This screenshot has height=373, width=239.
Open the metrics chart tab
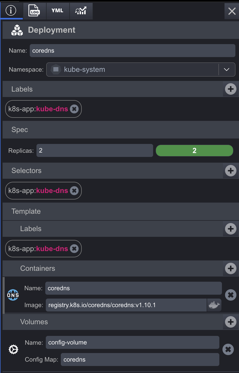(x=81, y=11)
